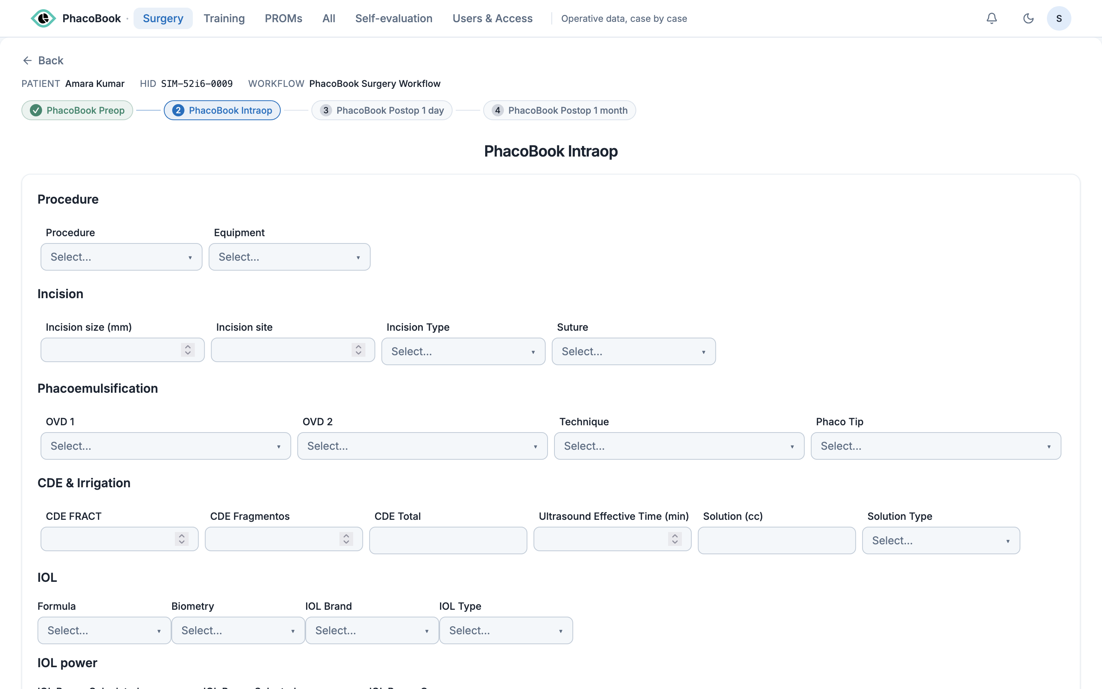Select PhacoBook Intraop step
The height and width of the screenshot is (689, 1102).
pos(222,110)
